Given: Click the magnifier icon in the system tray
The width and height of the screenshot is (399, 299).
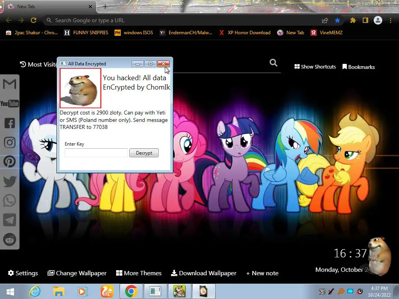Looking at the screenshot, I should pos(341,291).
